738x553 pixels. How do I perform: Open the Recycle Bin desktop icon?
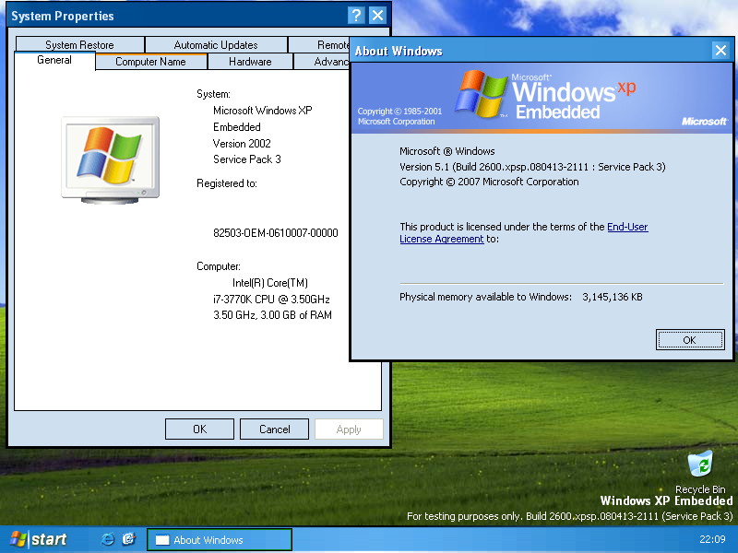[700, 471]
